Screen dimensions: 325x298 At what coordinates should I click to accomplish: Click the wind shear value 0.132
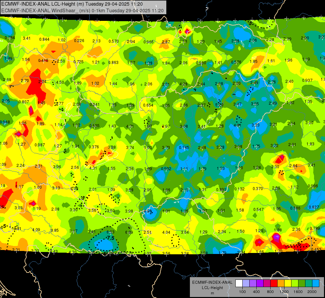(x=239, y=189)
